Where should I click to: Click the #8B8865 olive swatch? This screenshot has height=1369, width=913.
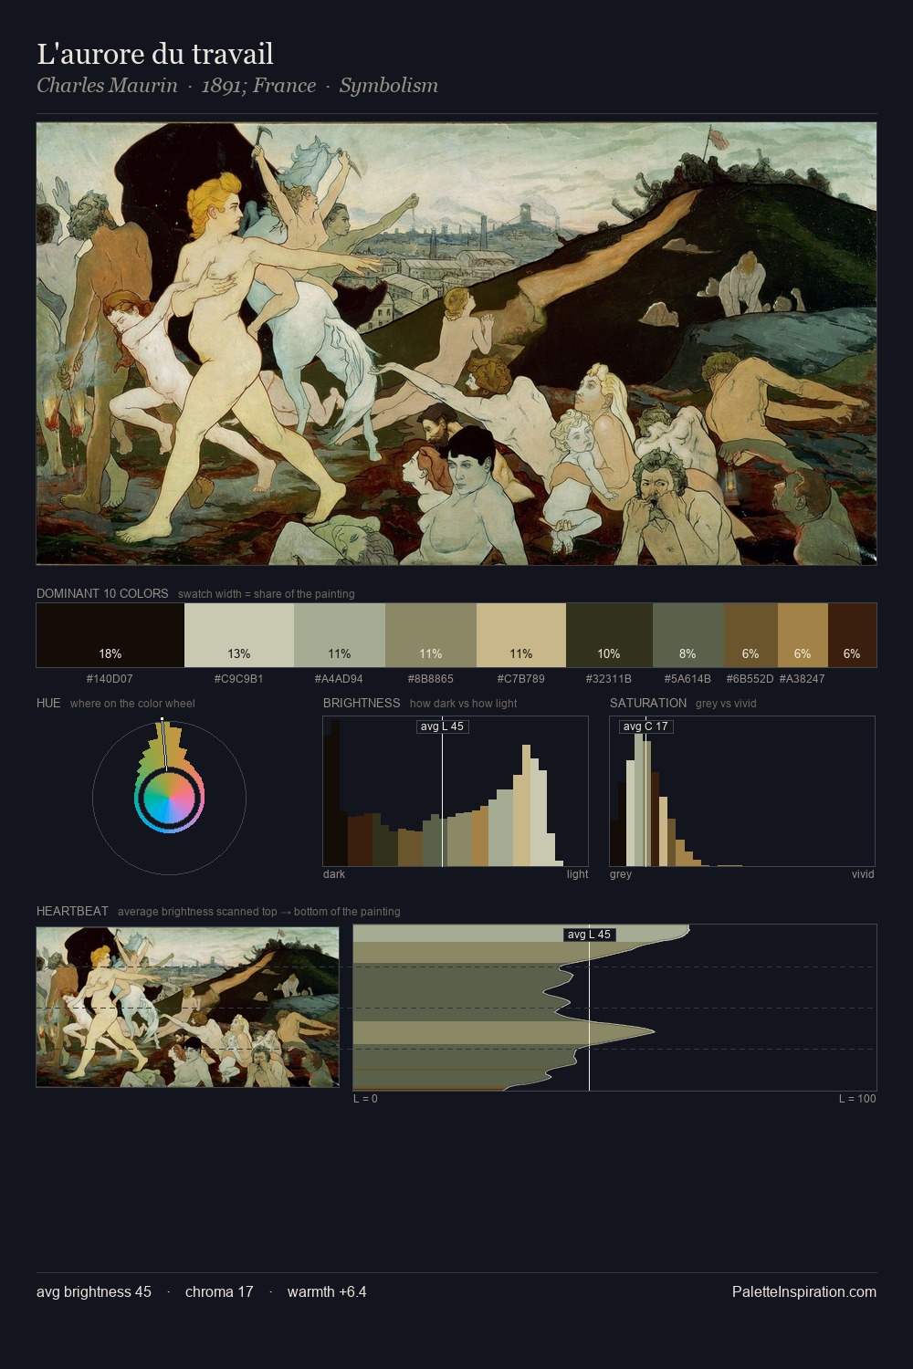(x=431, y=635)
